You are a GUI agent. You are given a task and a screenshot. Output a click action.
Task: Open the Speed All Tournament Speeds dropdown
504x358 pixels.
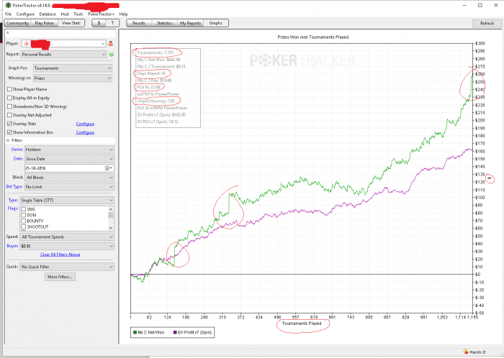click(67, 237)
